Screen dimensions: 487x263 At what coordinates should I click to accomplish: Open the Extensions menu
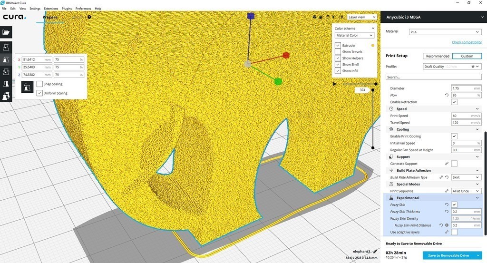(51, 9)
